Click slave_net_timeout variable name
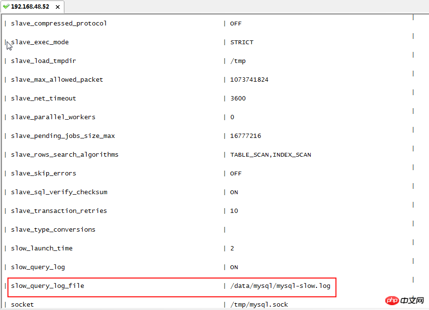This screenshot has height=310, width=429. pos(43,99)
